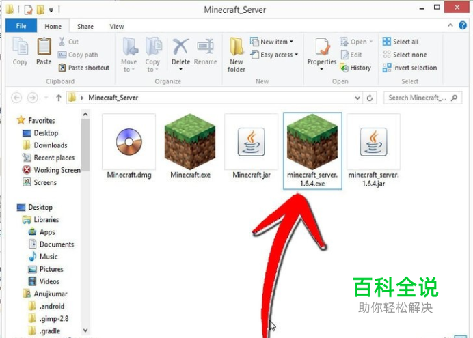Screen dimensions: 473x338
Task: Select the Desktop root tree item
Action: click(35, 208)
